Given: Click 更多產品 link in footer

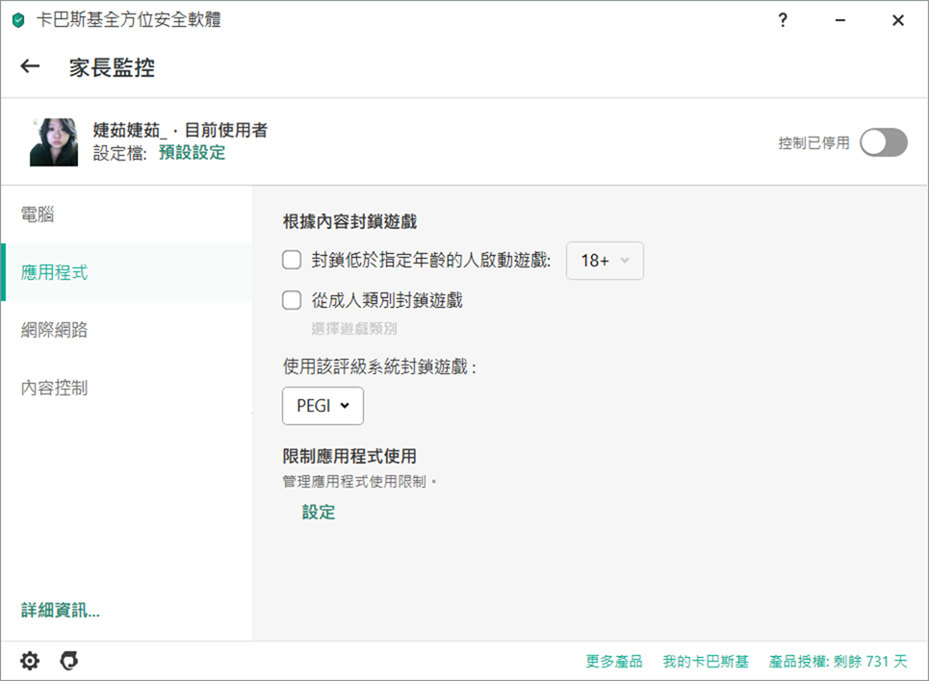Looking at the screenshot, I should pos(613,662).
